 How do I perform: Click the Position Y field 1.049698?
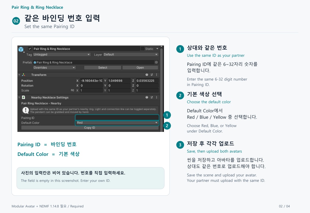point(119,80)
